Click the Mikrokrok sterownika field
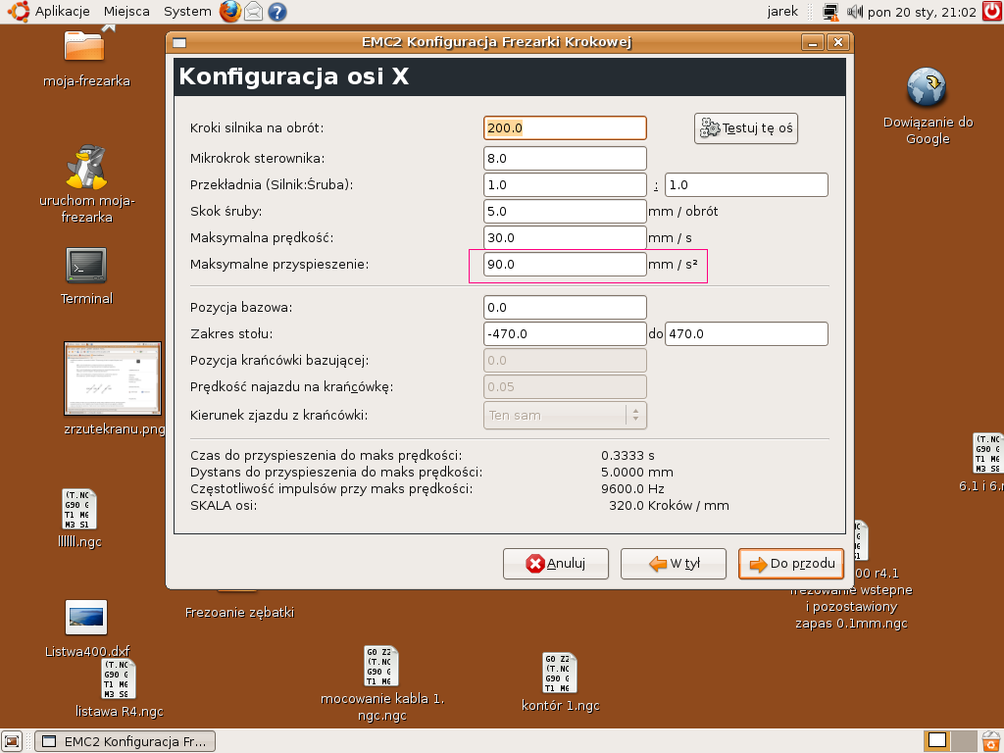 click(x=565, y=158)
